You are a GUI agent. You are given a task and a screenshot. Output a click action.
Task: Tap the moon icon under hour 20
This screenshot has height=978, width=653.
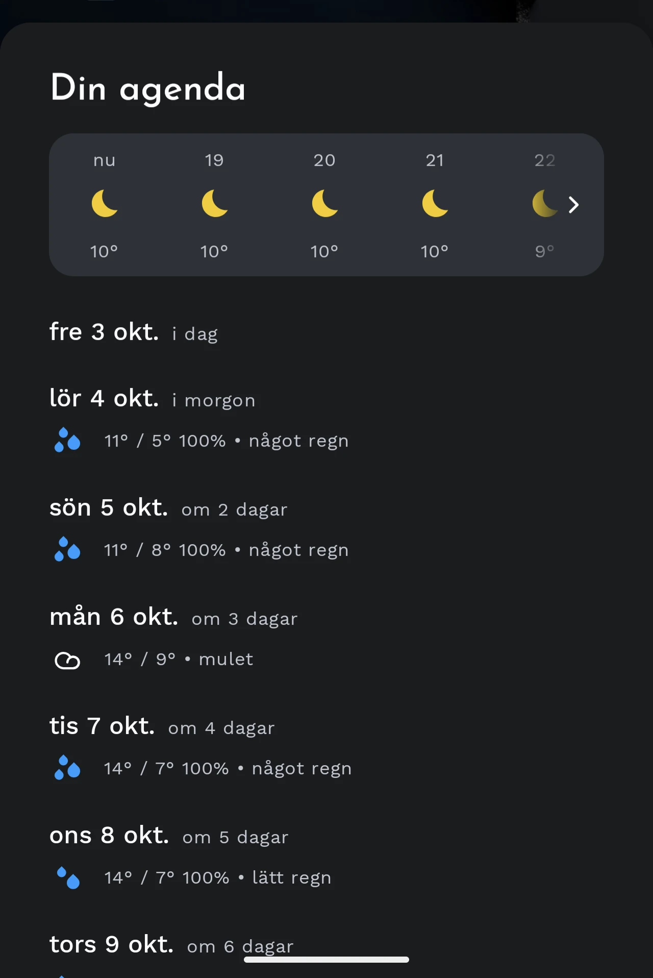coord(325,203)
